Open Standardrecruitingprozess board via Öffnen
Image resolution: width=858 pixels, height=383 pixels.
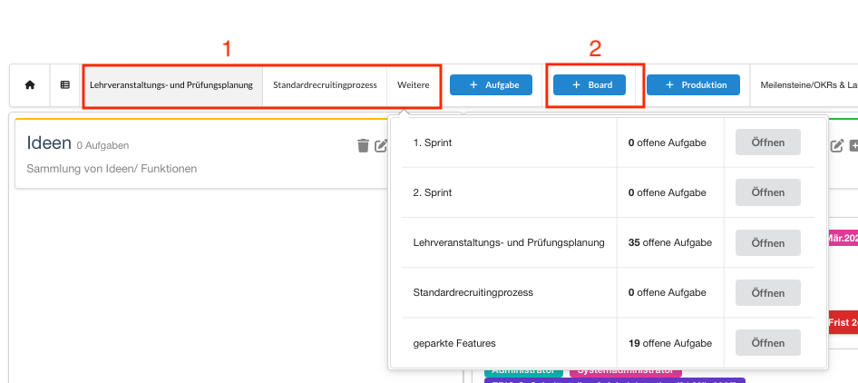pos(767,292)
